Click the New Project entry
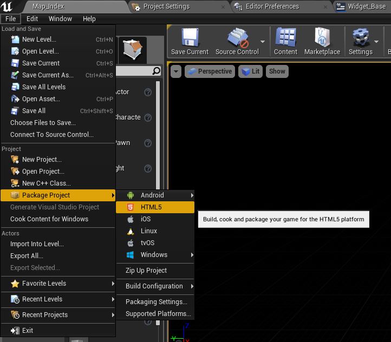The width and height of the screenshot is (391, 342). tap(58, 160)
